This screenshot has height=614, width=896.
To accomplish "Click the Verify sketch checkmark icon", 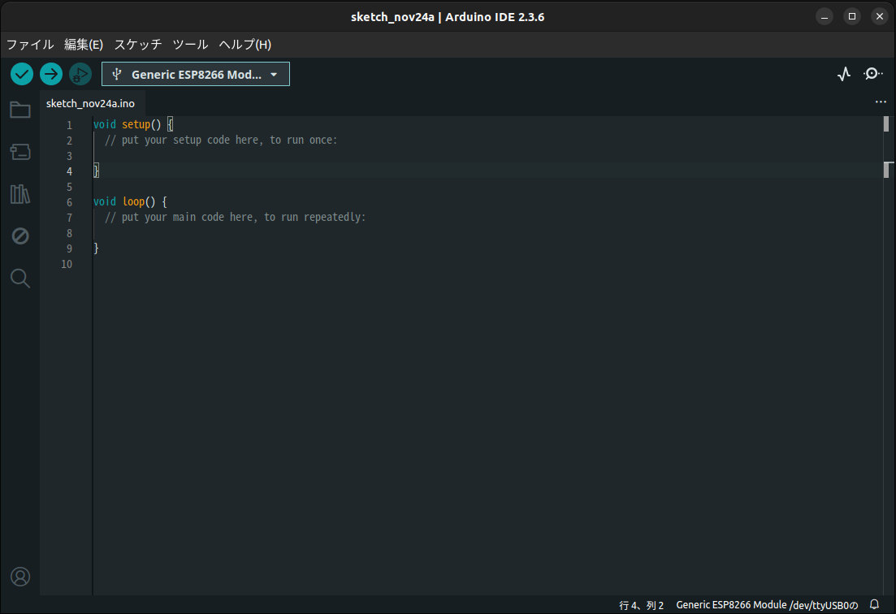I will (x=21, y=74).
